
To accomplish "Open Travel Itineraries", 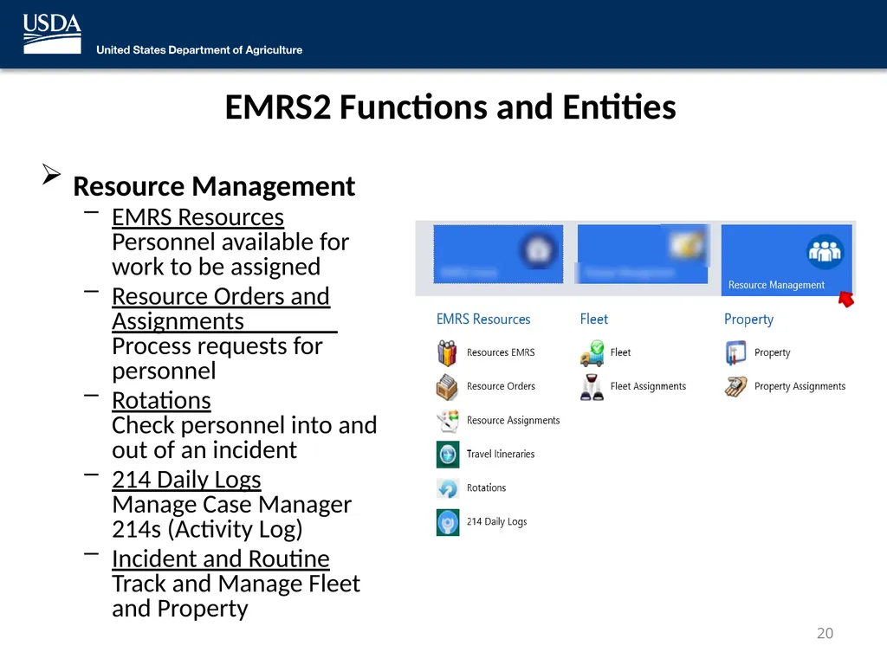I will pos(501,454).
